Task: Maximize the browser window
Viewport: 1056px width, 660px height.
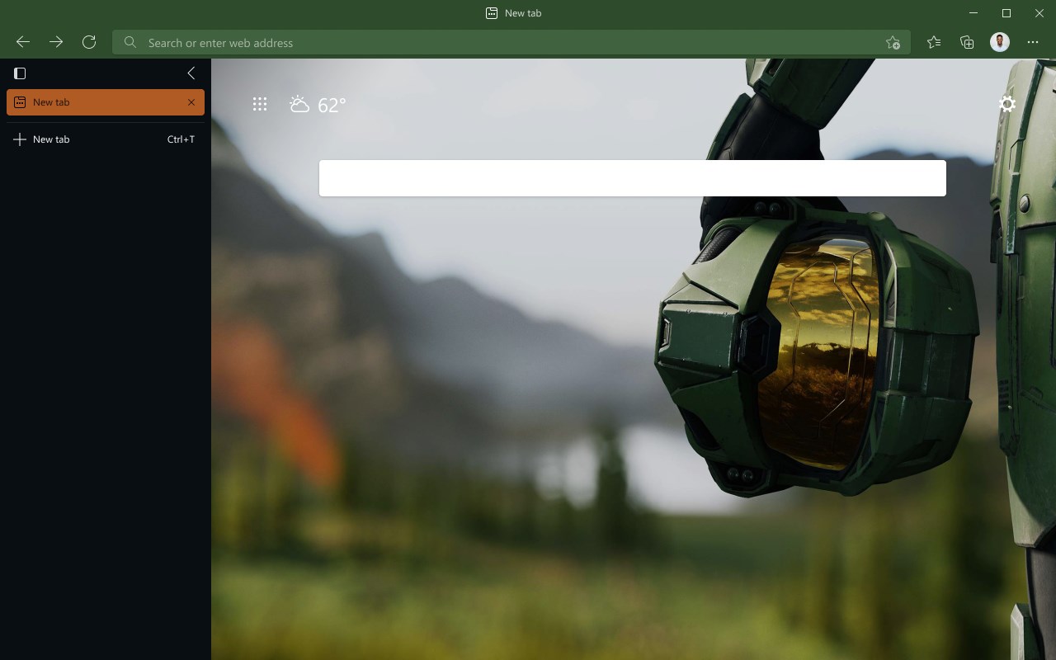Action: click(x=1006, y=13)
